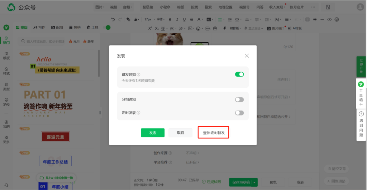The image size is (367, 190).
Task: Click the 图片设计 toolbar item
Action: click(276, 28)
